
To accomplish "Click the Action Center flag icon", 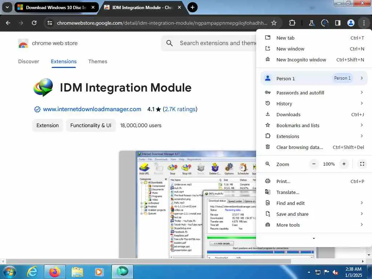I will coord(327,272).
